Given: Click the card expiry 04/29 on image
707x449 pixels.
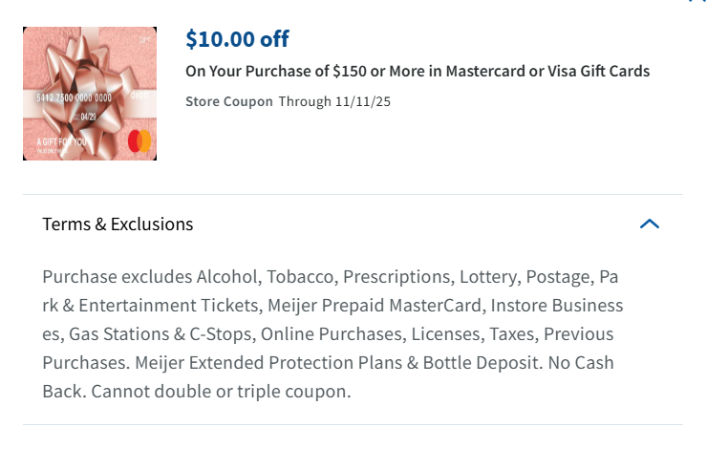Looking at the screenshot, I should point(88,117).
